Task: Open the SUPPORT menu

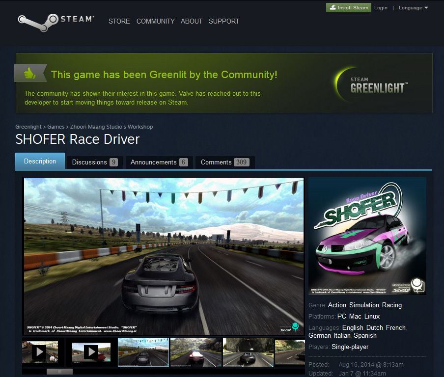Action: (x=224, y=21)
